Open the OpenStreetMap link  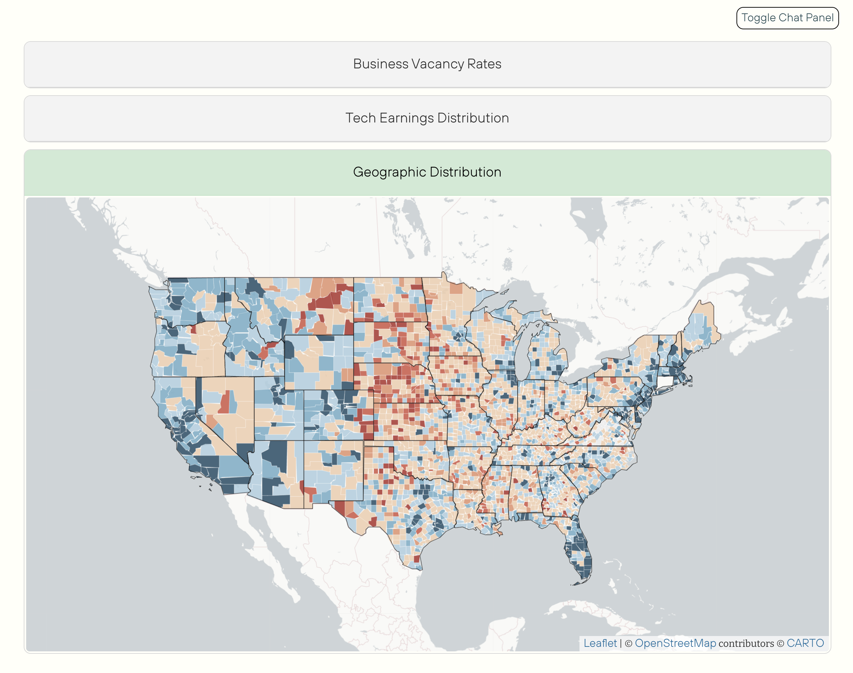coord(675,643)
